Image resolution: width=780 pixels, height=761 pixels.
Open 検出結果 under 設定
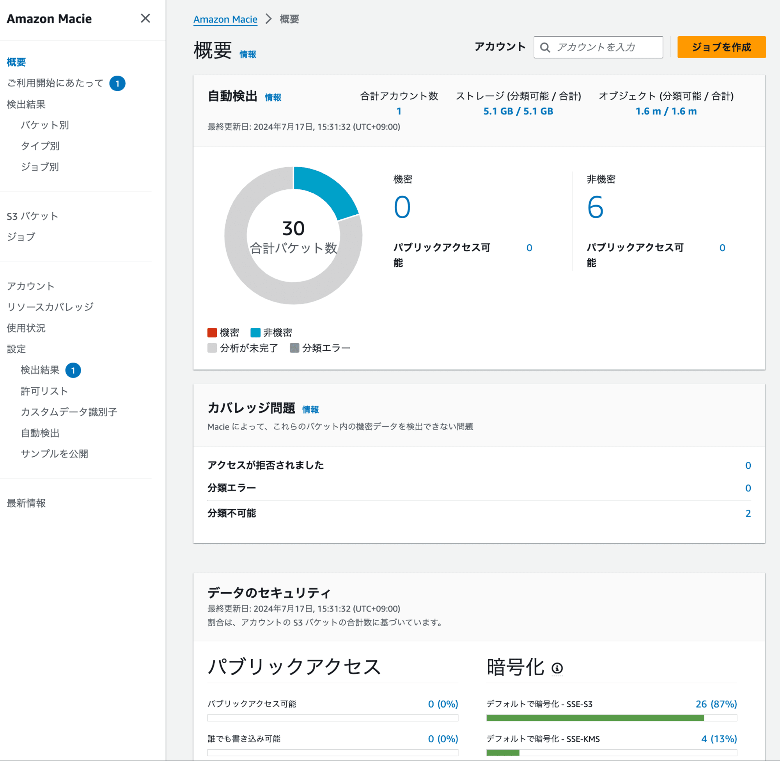[x=40, y=370]
